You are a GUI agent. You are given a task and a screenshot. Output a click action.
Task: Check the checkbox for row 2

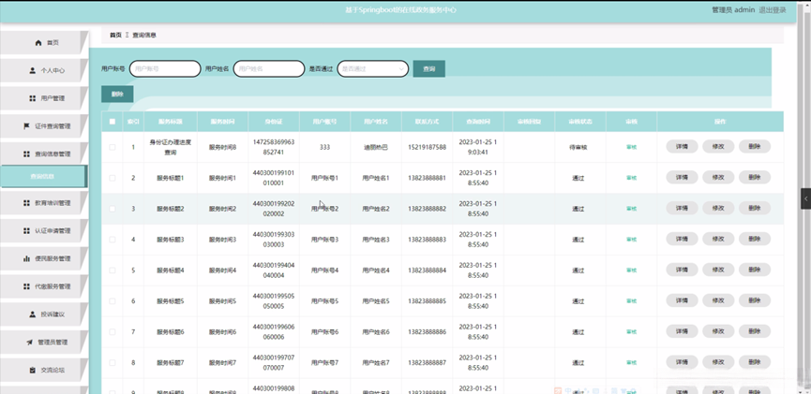tap(113, 178)
